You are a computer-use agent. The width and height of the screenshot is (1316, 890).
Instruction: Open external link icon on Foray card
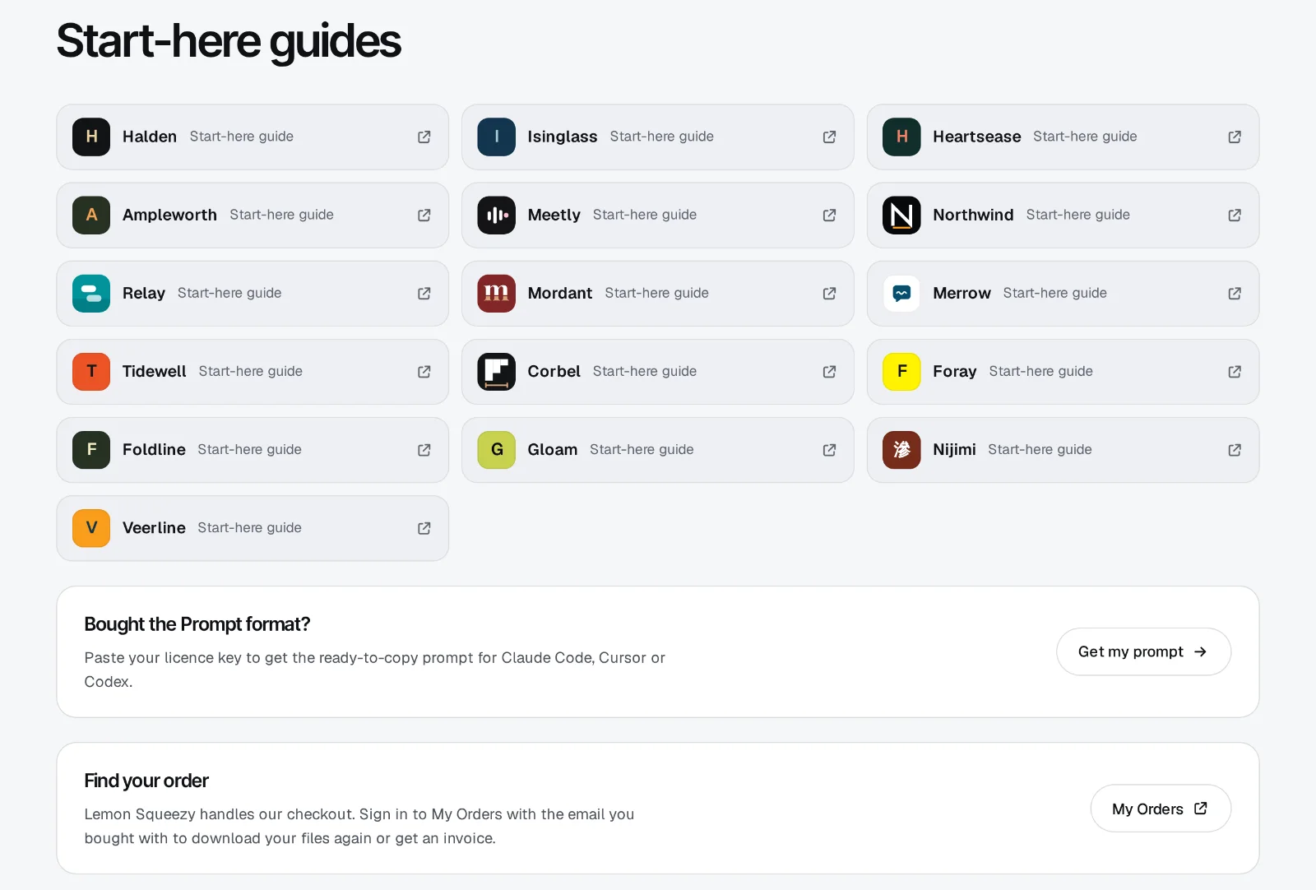[1235, 371]
